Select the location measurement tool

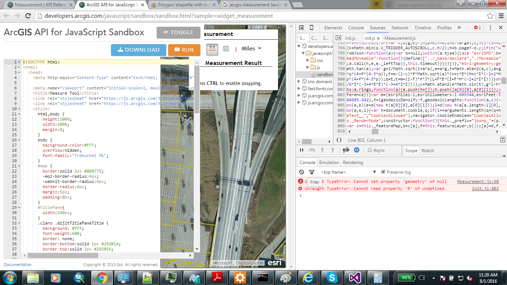(226, 49)
